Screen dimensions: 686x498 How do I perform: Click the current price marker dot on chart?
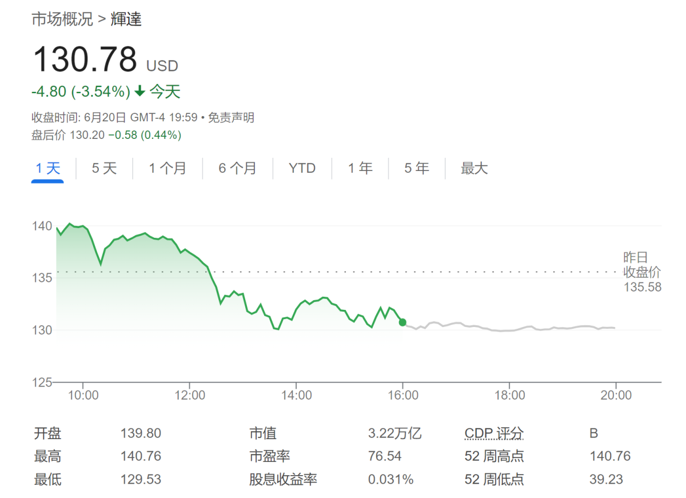[402, 322]
